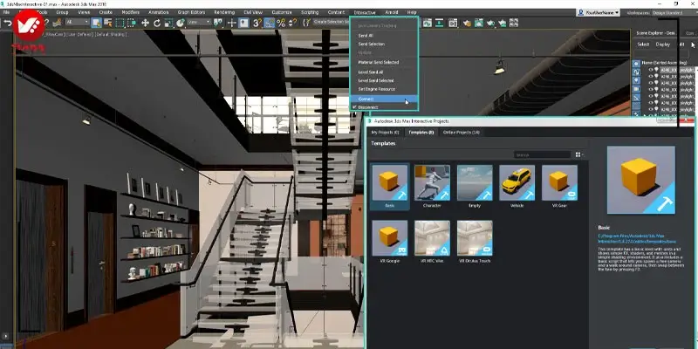Switch to the My Projects tab
698x349 pixels.
point(385,133)
